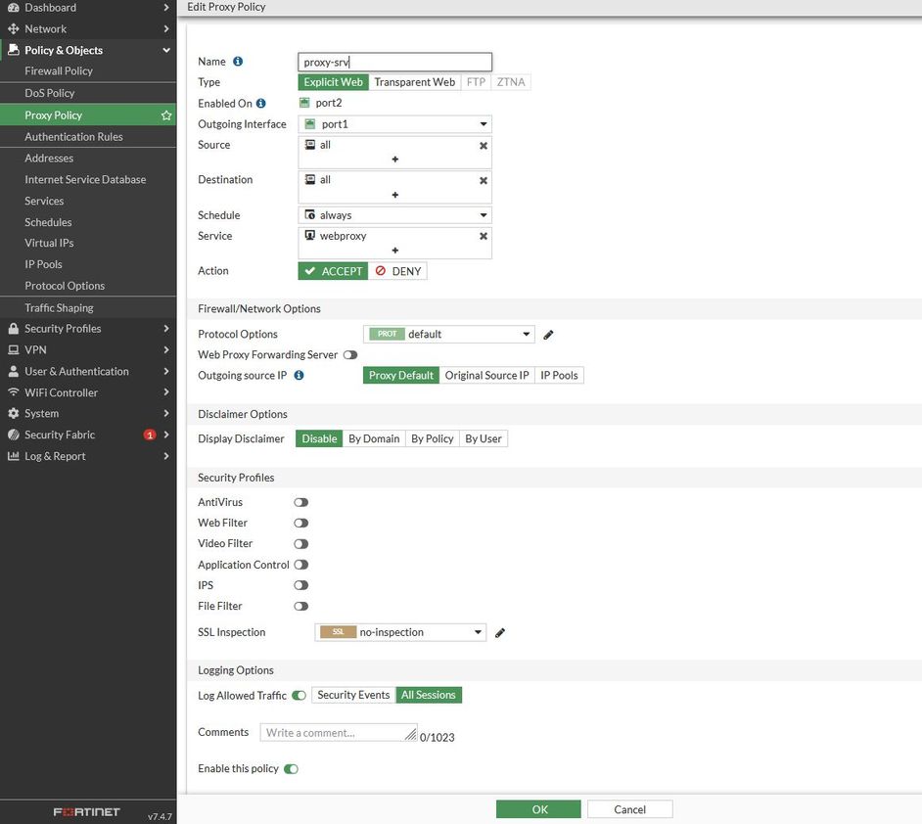Select By Domain disclaimer option
Image resolution: width=922 pixels, height=824 pixels.
[374, 438]
